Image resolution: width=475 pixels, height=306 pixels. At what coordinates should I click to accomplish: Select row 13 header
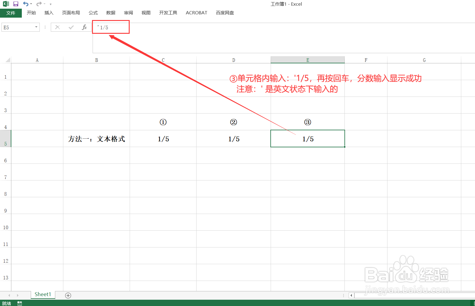tap(5, 273)
